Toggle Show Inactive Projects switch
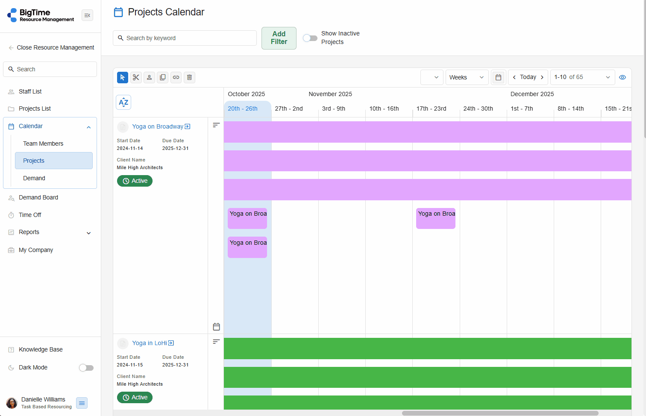 310,38
